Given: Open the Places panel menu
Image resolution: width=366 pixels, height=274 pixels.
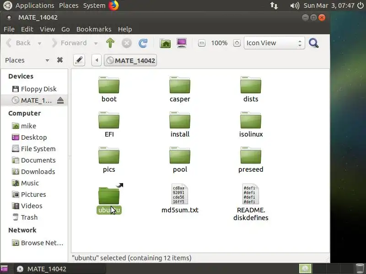Looking at the screenshot, I should (69, 5).
